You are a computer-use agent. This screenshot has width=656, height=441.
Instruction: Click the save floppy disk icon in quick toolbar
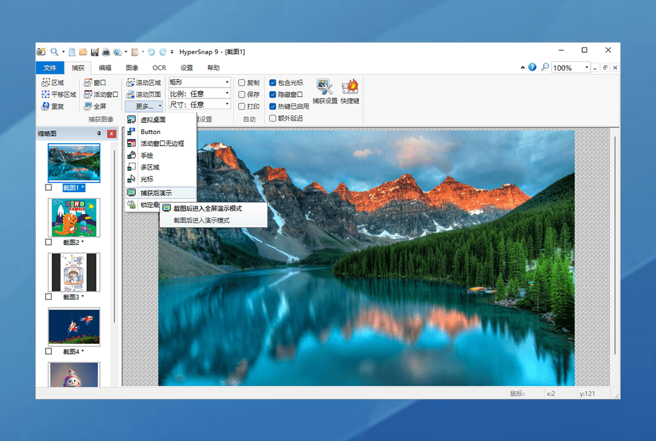(x=95, y=52)
